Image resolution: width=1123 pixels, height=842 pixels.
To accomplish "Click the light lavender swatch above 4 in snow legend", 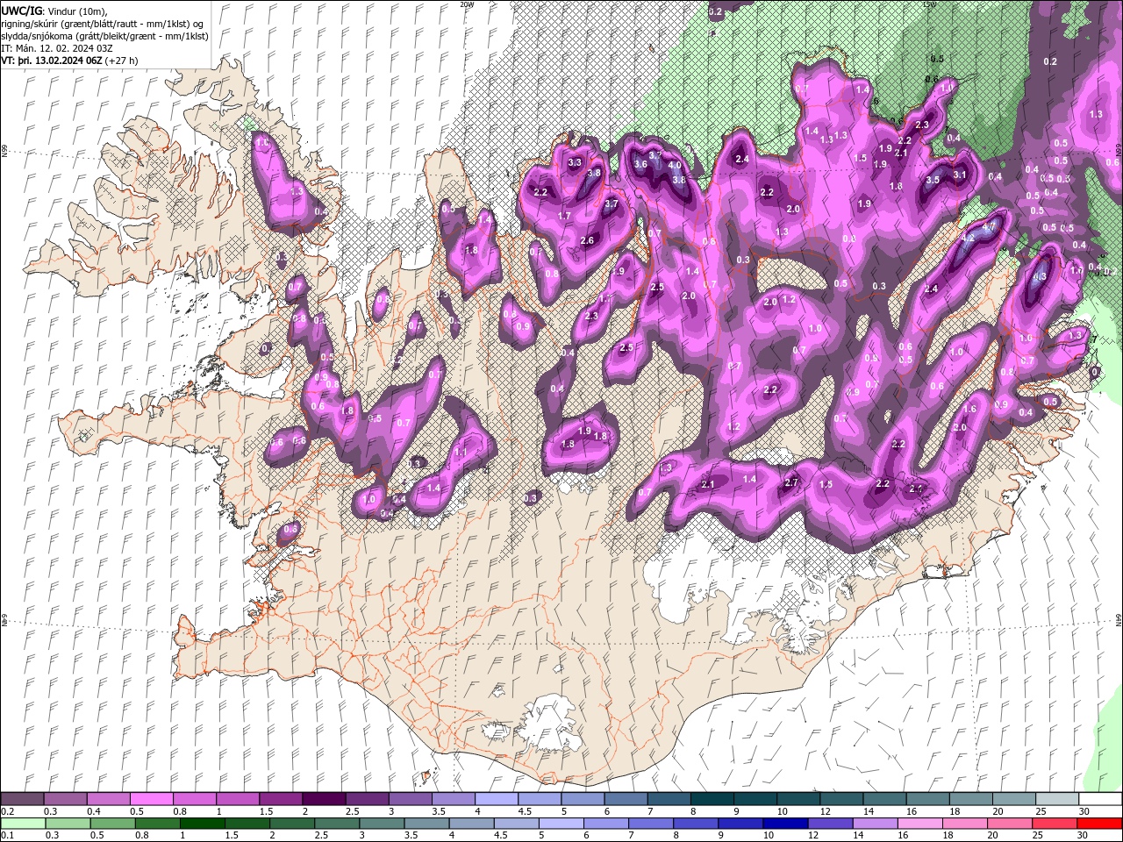I will click(497, 799).
